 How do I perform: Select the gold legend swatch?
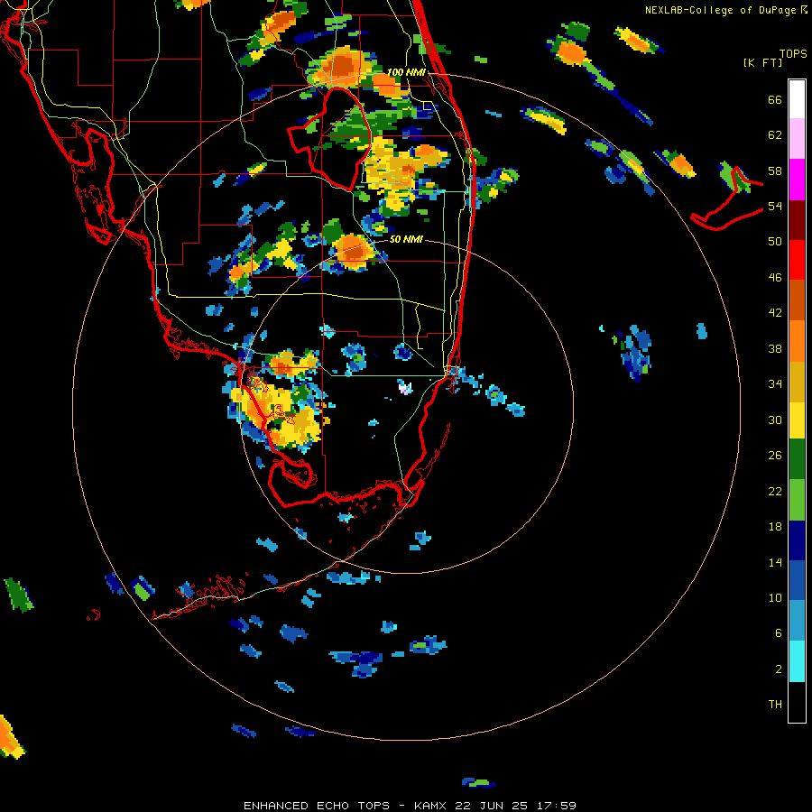797,381
